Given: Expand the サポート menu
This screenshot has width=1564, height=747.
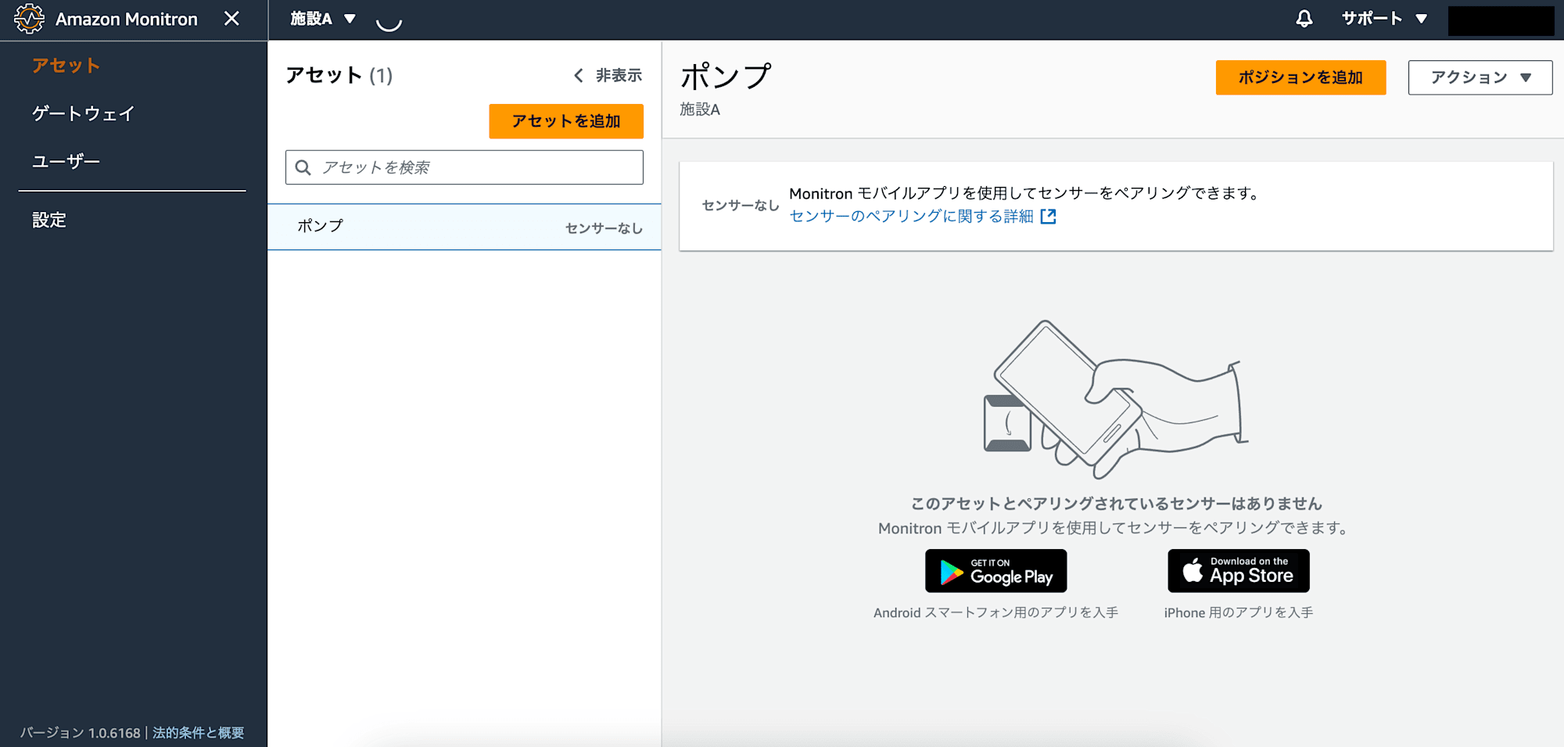Looking at the screenshot, I should [x=1384, y=19].
